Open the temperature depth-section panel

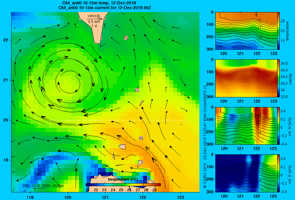[246, 31]
